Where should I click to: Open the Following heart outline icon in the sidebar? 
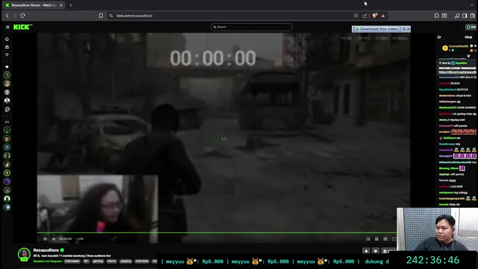coord(7,55)
